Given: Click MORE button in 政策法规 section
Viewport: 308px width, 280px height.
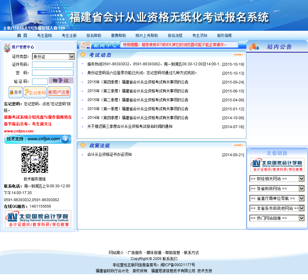Looking at the screenshot, I should coord(238,145).
